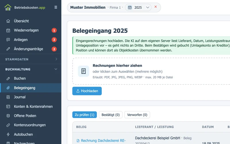This screenshot has width=230, height=144.
Task: Click the Buchen pencil icon
Action: point(8,78)
